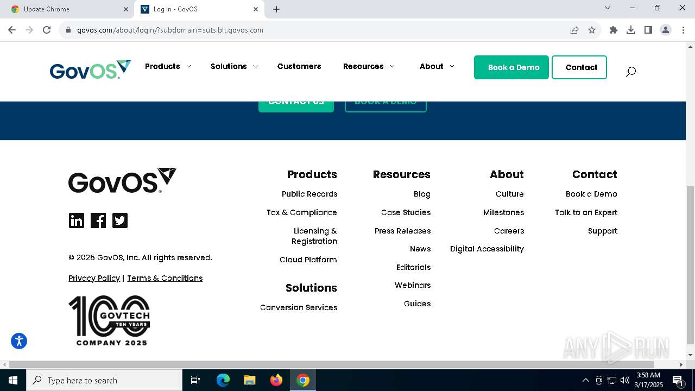Share this page icon in address bar
This screenshot has height=391, width=695.
(x=574, y=30)
